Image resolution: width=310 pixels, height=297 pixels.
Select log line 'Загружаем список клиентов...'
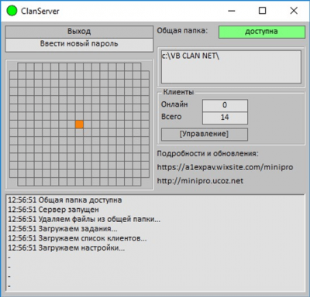pos(77,238)
